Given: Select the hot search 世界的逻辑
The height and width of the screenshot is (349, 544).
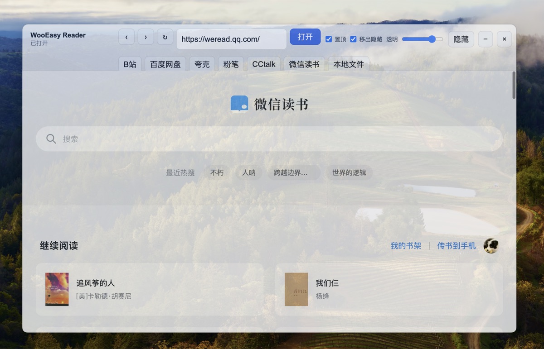Looking at the screenshot, I should point(349,172).
